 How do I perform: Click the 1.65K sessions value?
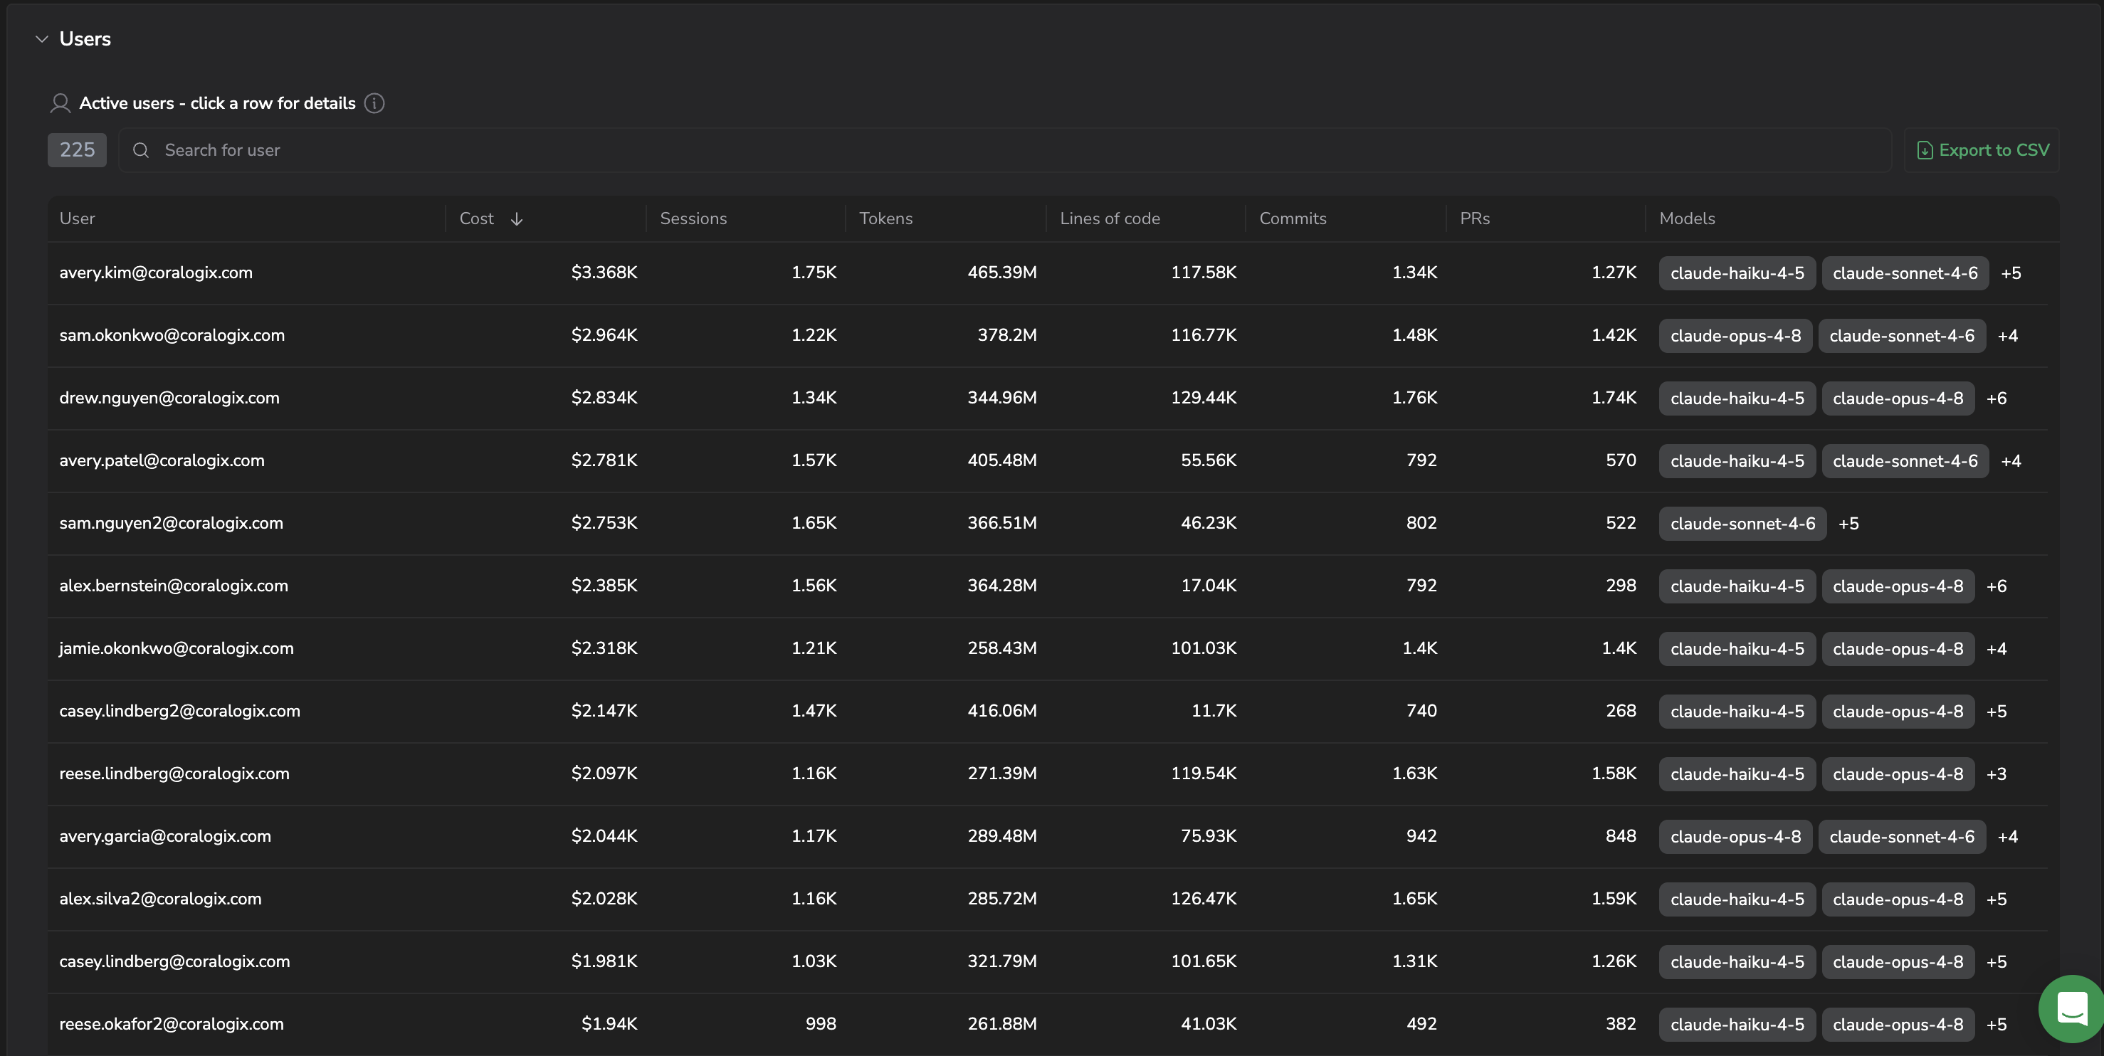(x=814, y=524)
